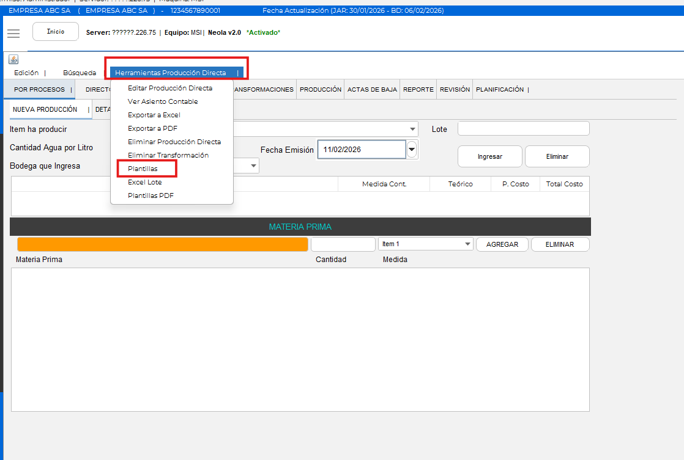
Task: Open the PLANIFICACIÓN tab
Action: point(500,89)
